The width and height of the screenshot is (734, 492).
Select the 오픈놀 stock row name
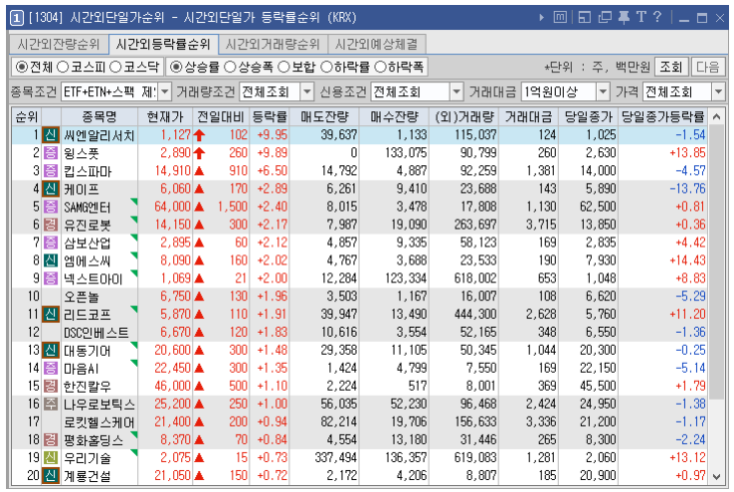tap(82, 296)
